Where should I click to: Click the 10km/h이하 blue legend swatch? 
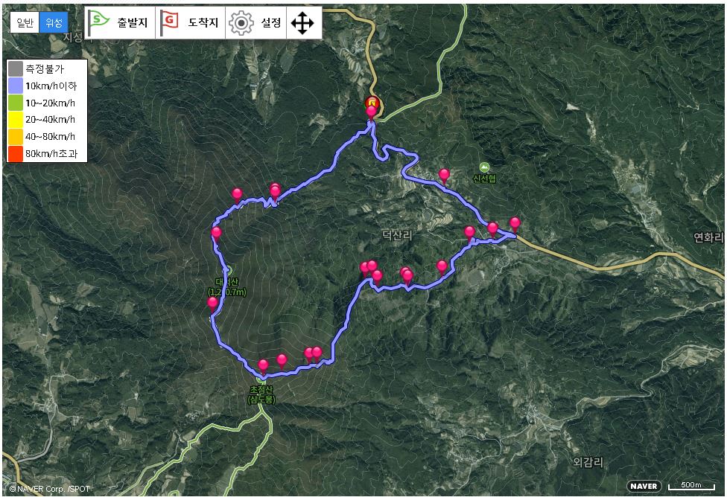click(16, 86)
